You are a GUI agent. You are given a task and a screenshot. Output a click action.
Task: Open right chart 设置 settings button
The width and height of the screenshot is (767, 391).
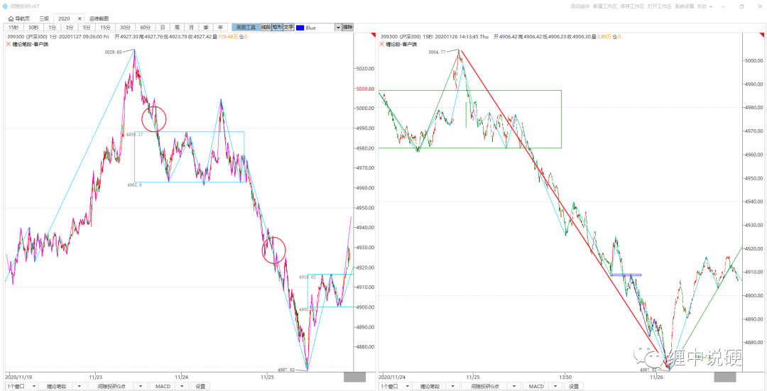pyautogui.click(x=575, y=386)
